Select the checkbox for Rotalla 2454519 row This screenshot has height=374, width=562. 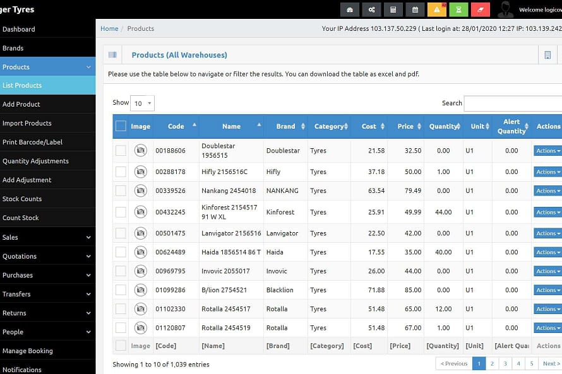[x=121, y=328]
